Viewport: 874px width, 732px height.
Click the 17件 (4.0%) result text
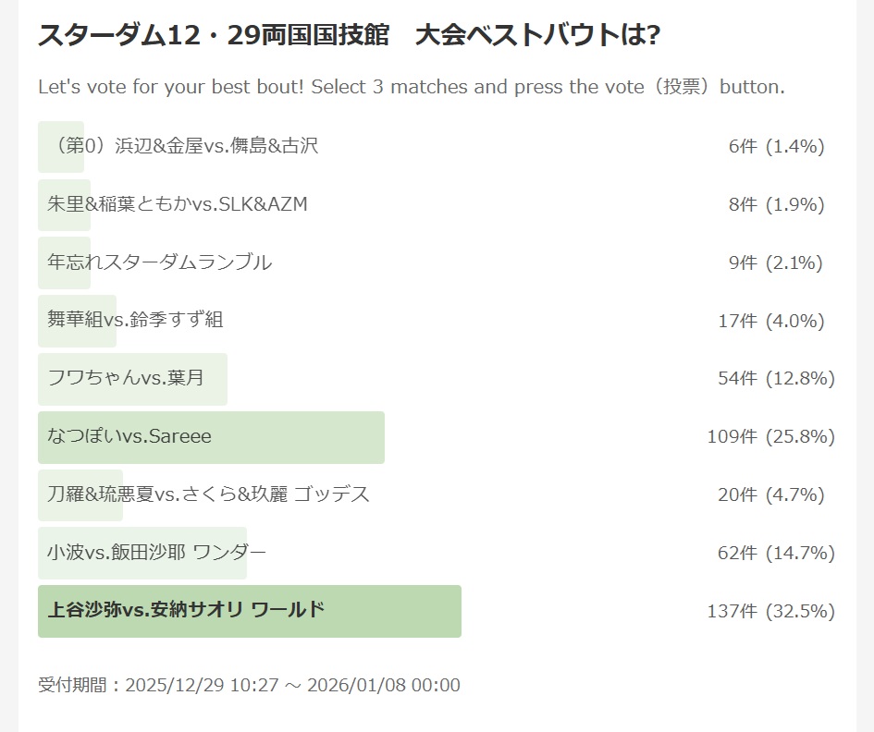pos(771,321)
